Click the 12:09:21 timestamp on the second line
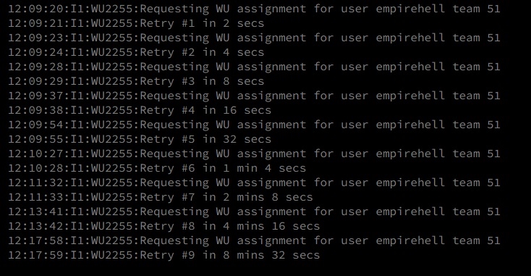 (x=35, y=23)
